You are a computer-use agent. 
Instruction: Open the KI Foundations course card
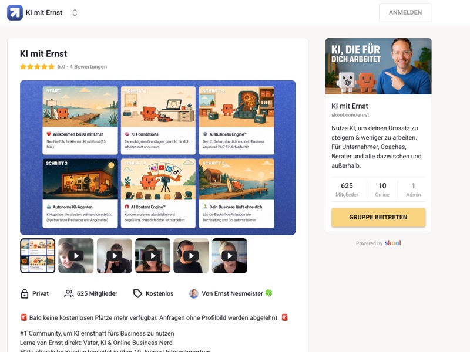[158, 120]
